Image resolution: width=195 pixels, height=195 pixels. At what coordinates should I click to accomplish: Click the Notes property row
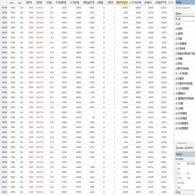coord(186,187)
